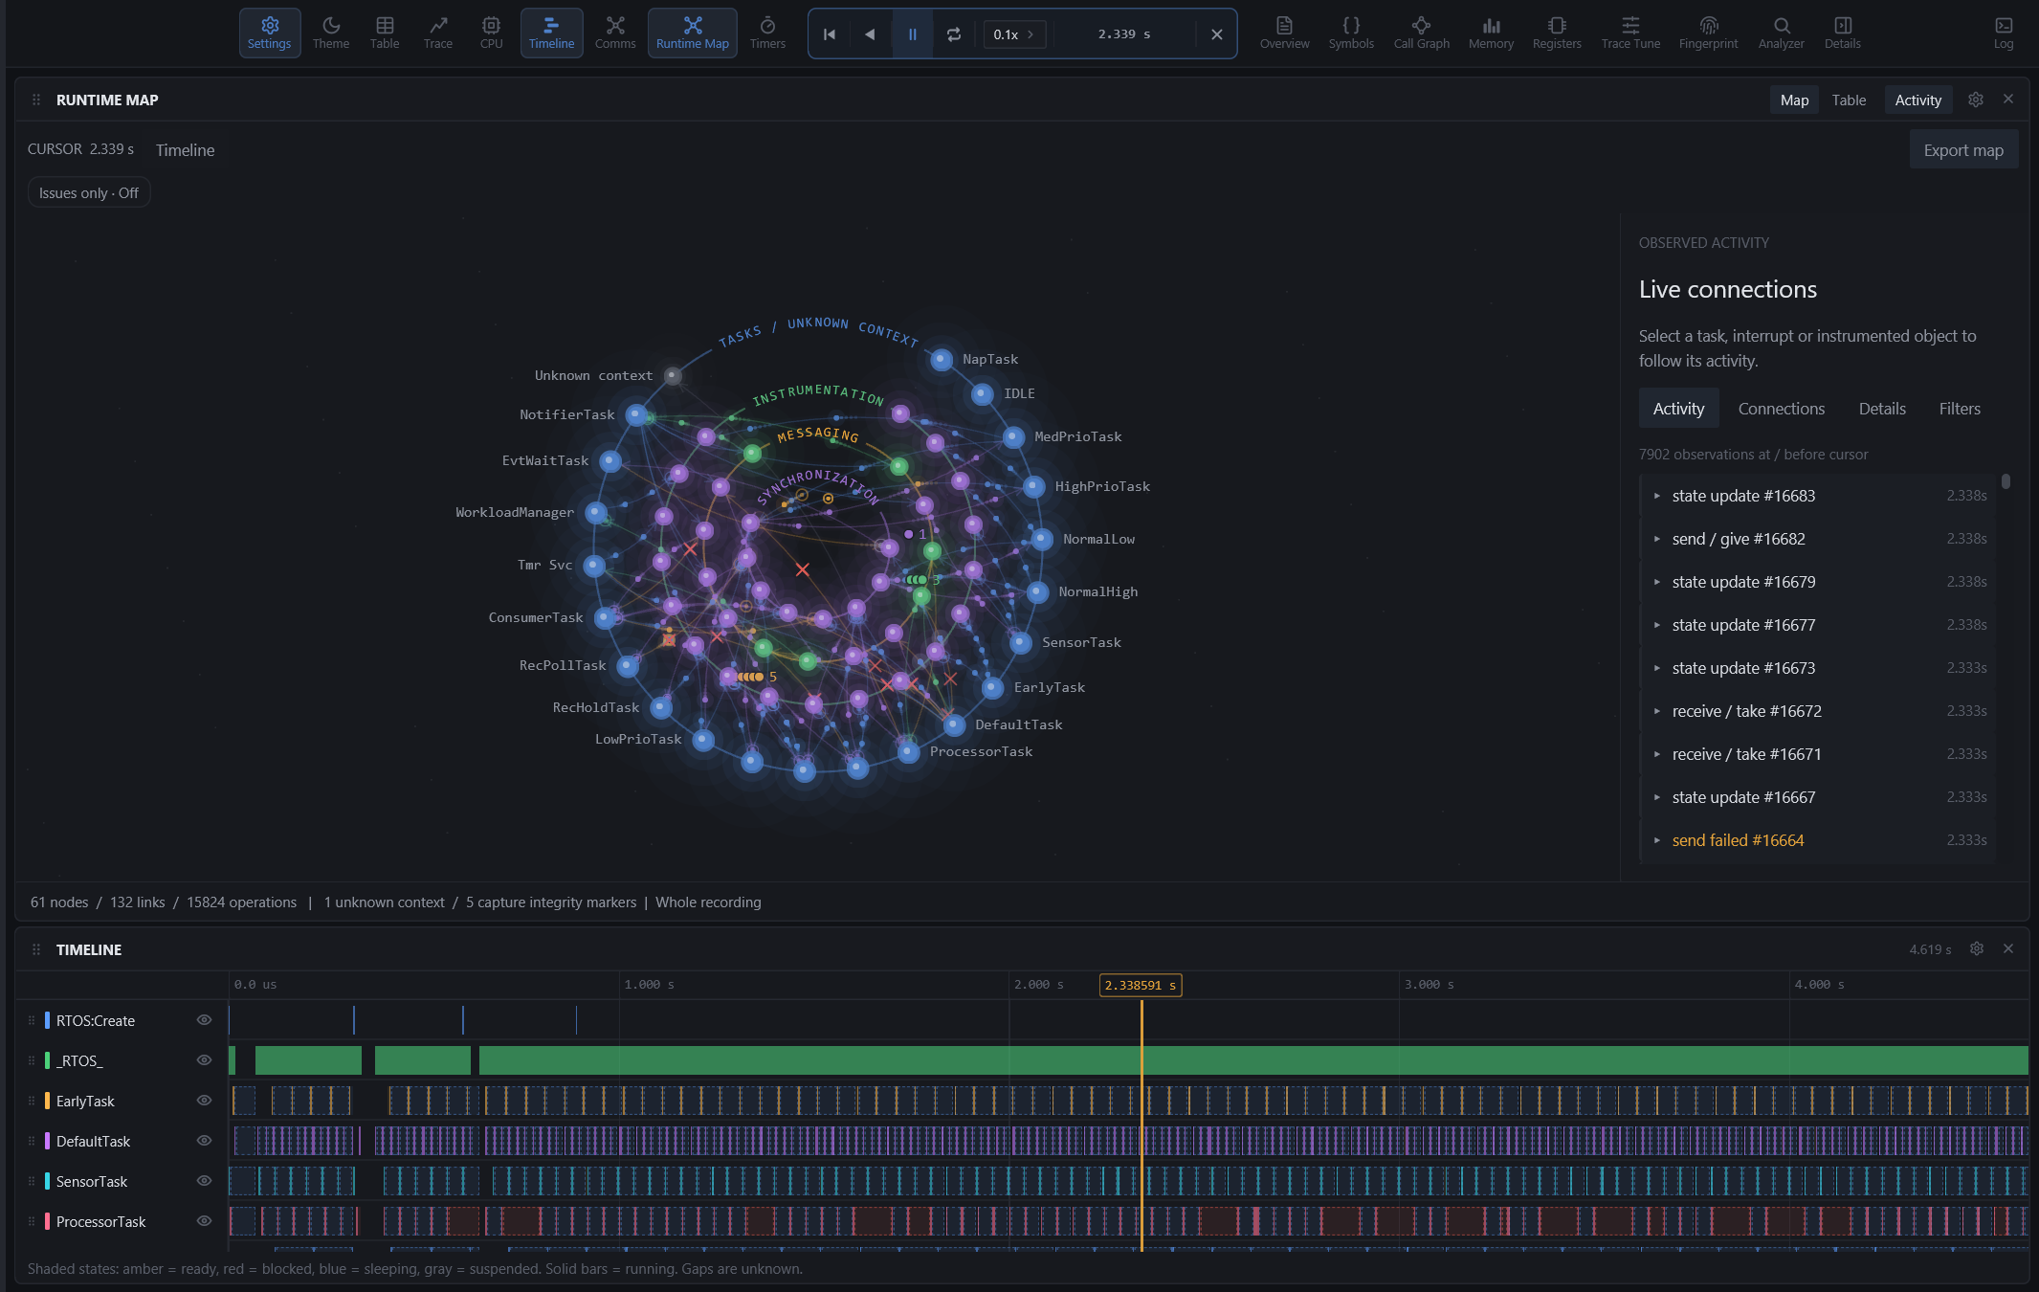2039x1292 pixels.
Task: Switch to the Filters tab
Action: click(x=1960, y=409)
